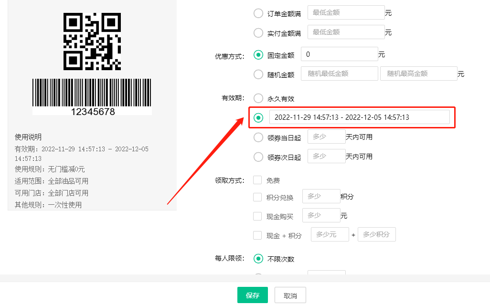The width and height of the screenshot is (490, 305).
Task: Click the 多少积分 points input field
Action: click(x=376, y=234)
